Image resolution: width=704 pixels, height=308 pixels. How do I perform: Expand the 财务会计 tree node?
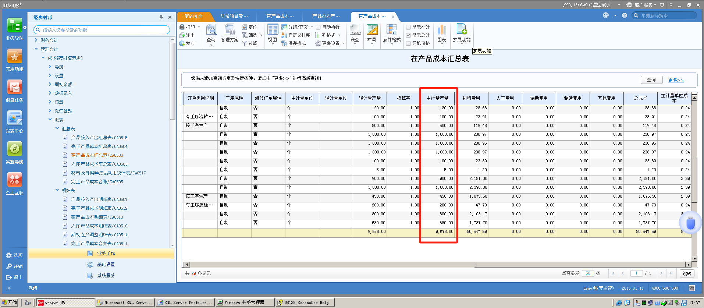(36, 40)
